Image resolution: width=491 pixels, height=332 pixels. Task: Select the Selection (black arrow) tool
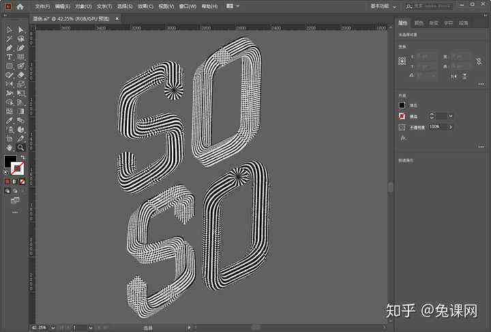pyautogui.click(x=9, y=29)
